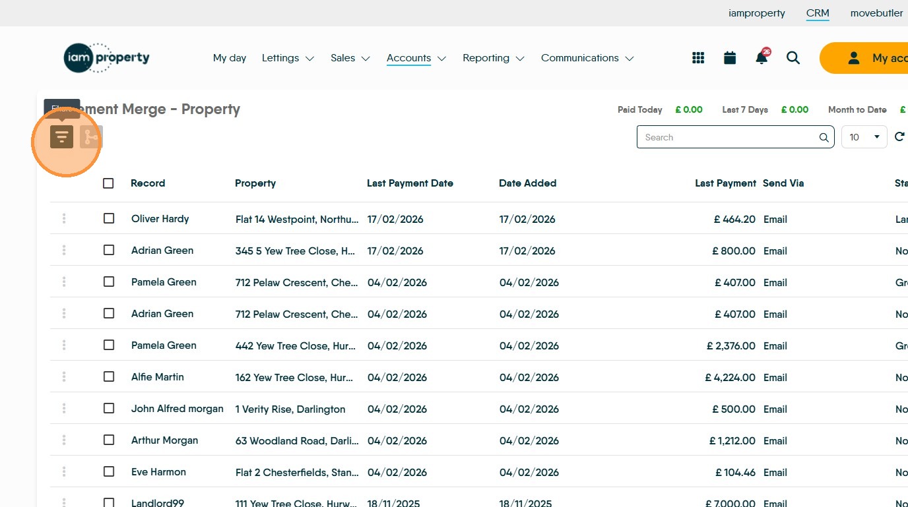Tick the checkbox for Oliver Hardy
Image resolution: width=908 pixels, height=507 pixels.
pyautogui.click(x=109, y=218)
